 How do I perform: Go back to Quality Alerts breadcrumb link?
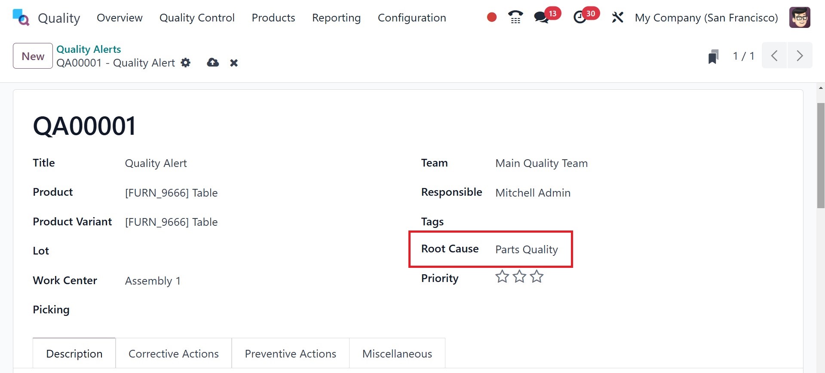[x=89, y=49]
